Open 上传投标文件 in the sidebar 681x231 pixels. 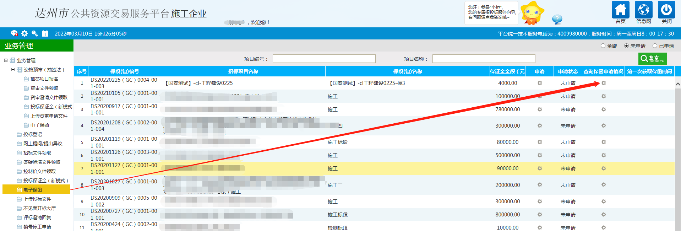click(x=37, y=199)
